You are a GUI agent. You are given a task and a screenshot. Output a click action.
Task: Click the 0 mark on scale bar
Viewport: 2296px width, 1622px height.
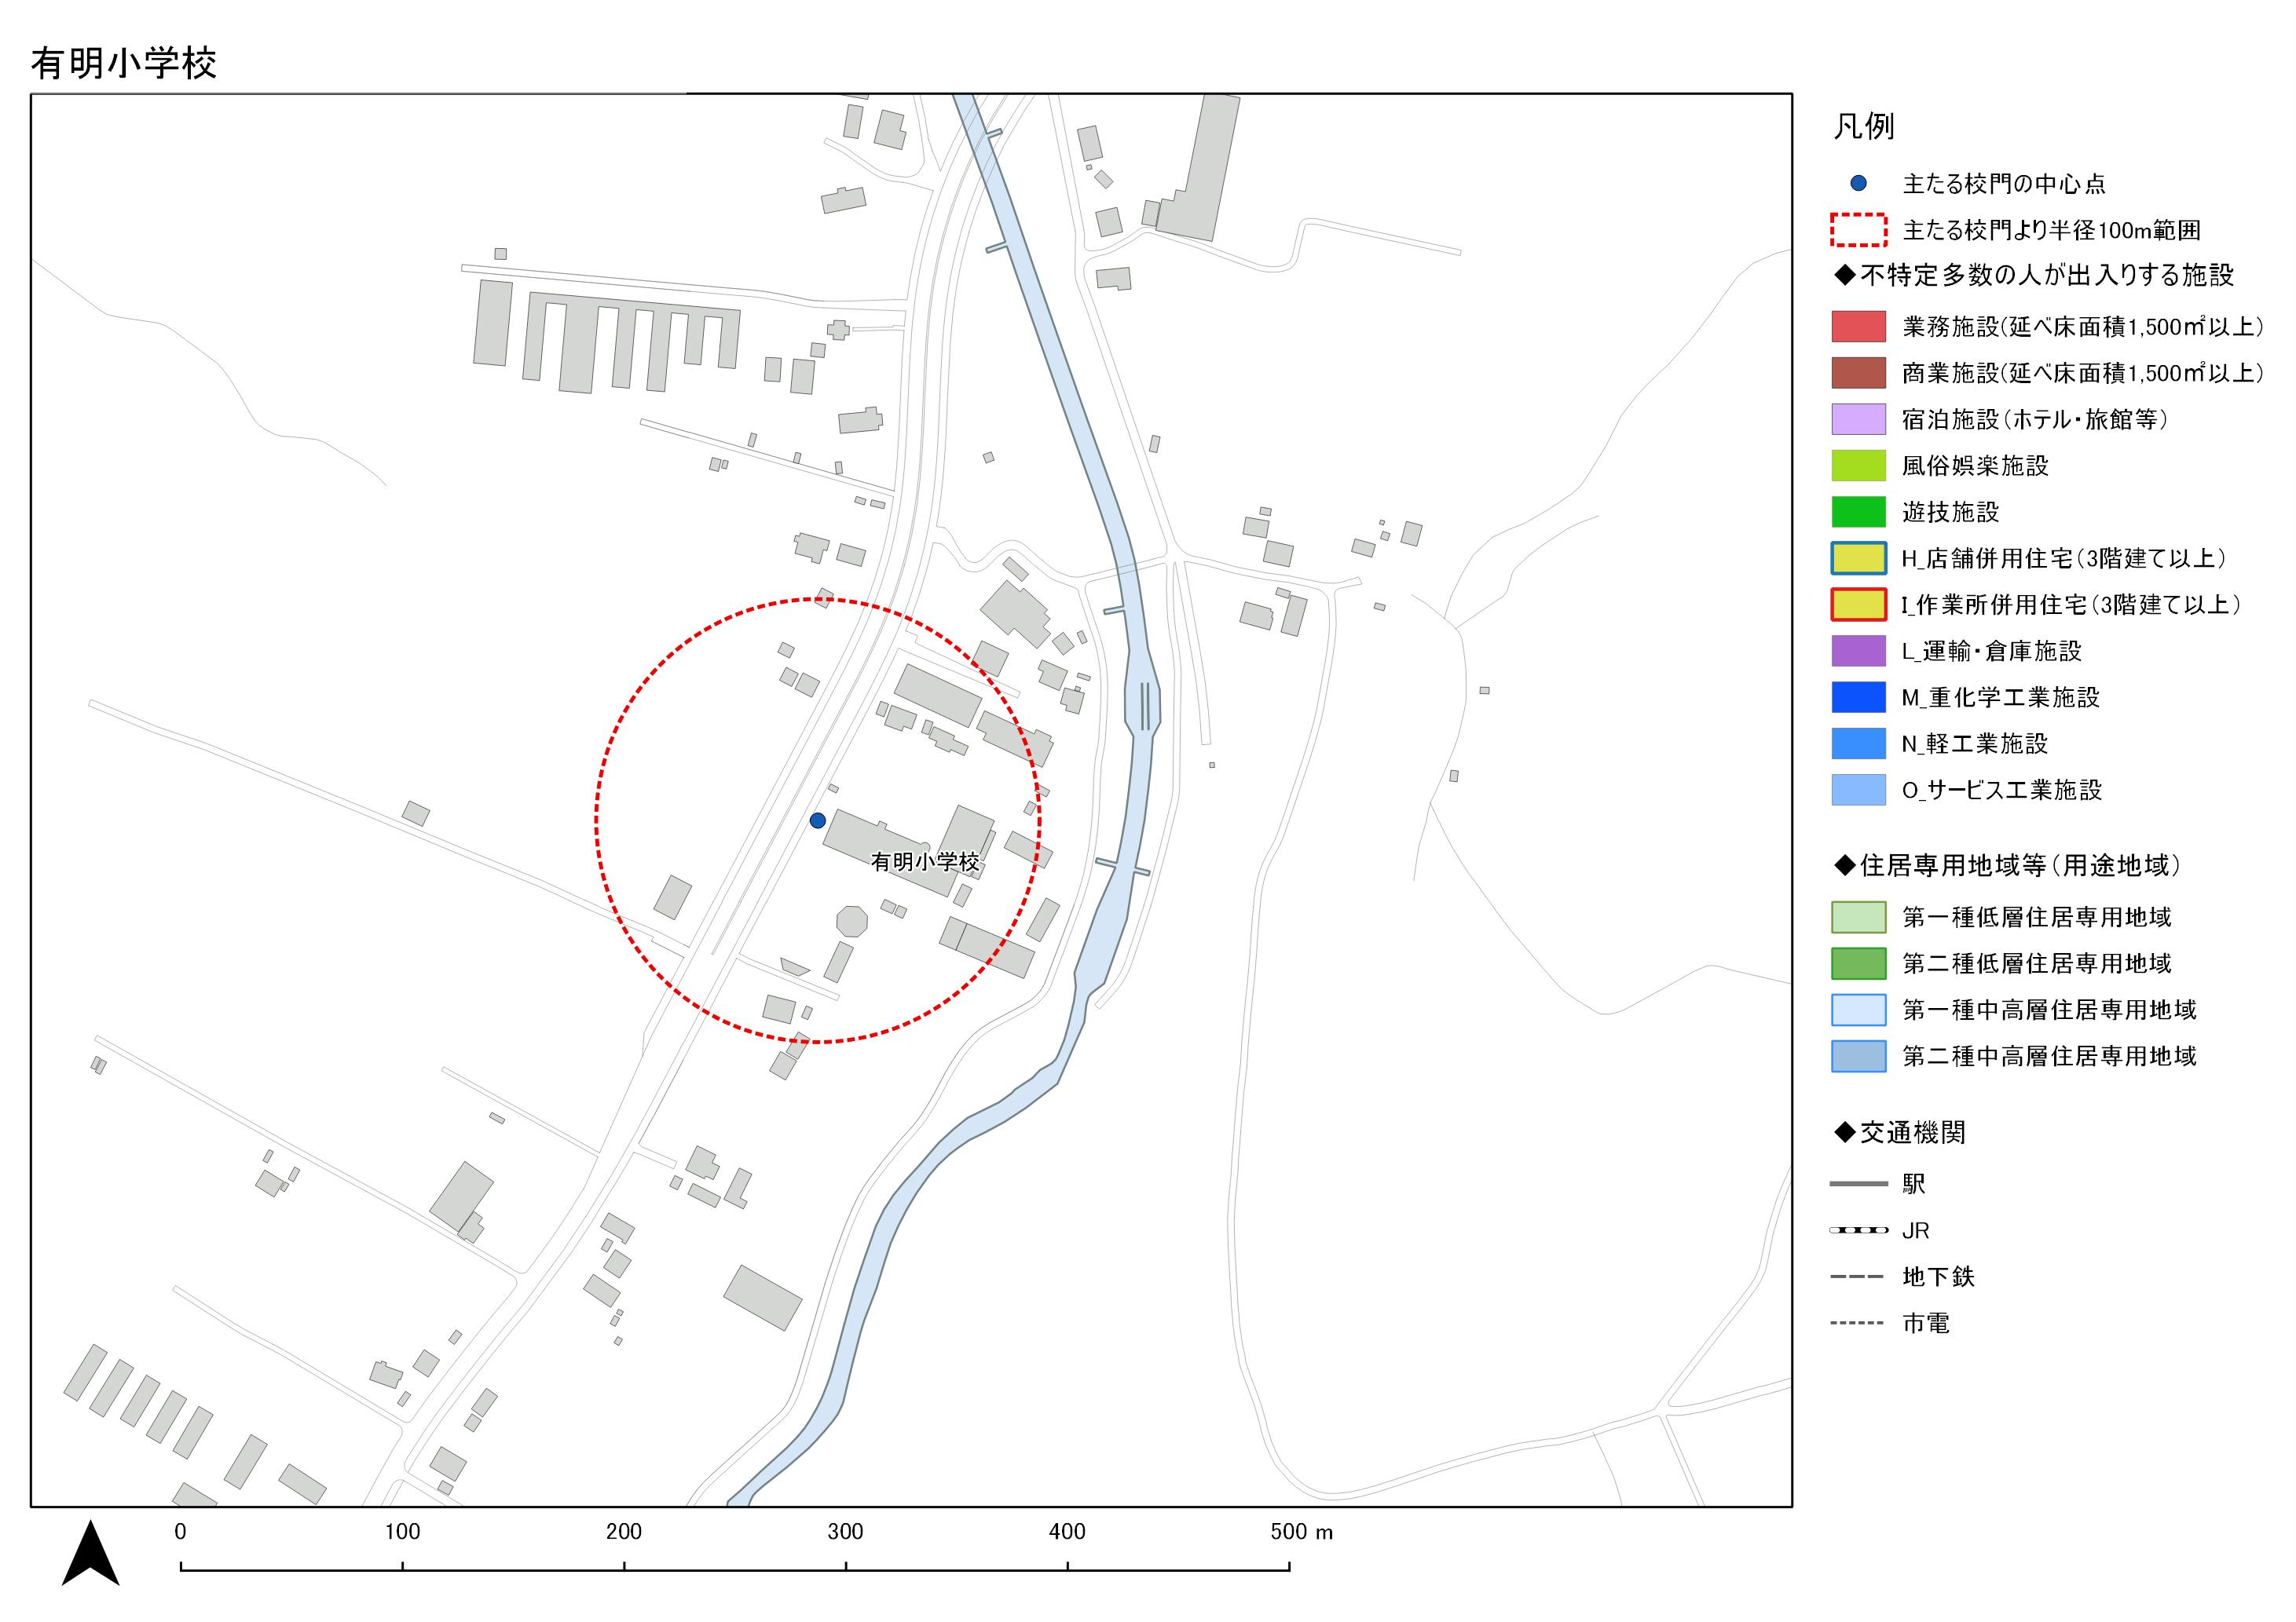(x=180, y=1532)
